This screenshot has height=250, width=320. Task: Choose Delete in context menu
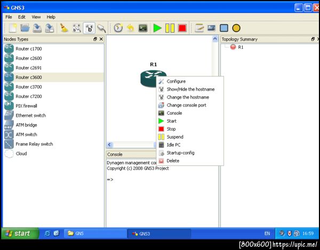(190, 160)
